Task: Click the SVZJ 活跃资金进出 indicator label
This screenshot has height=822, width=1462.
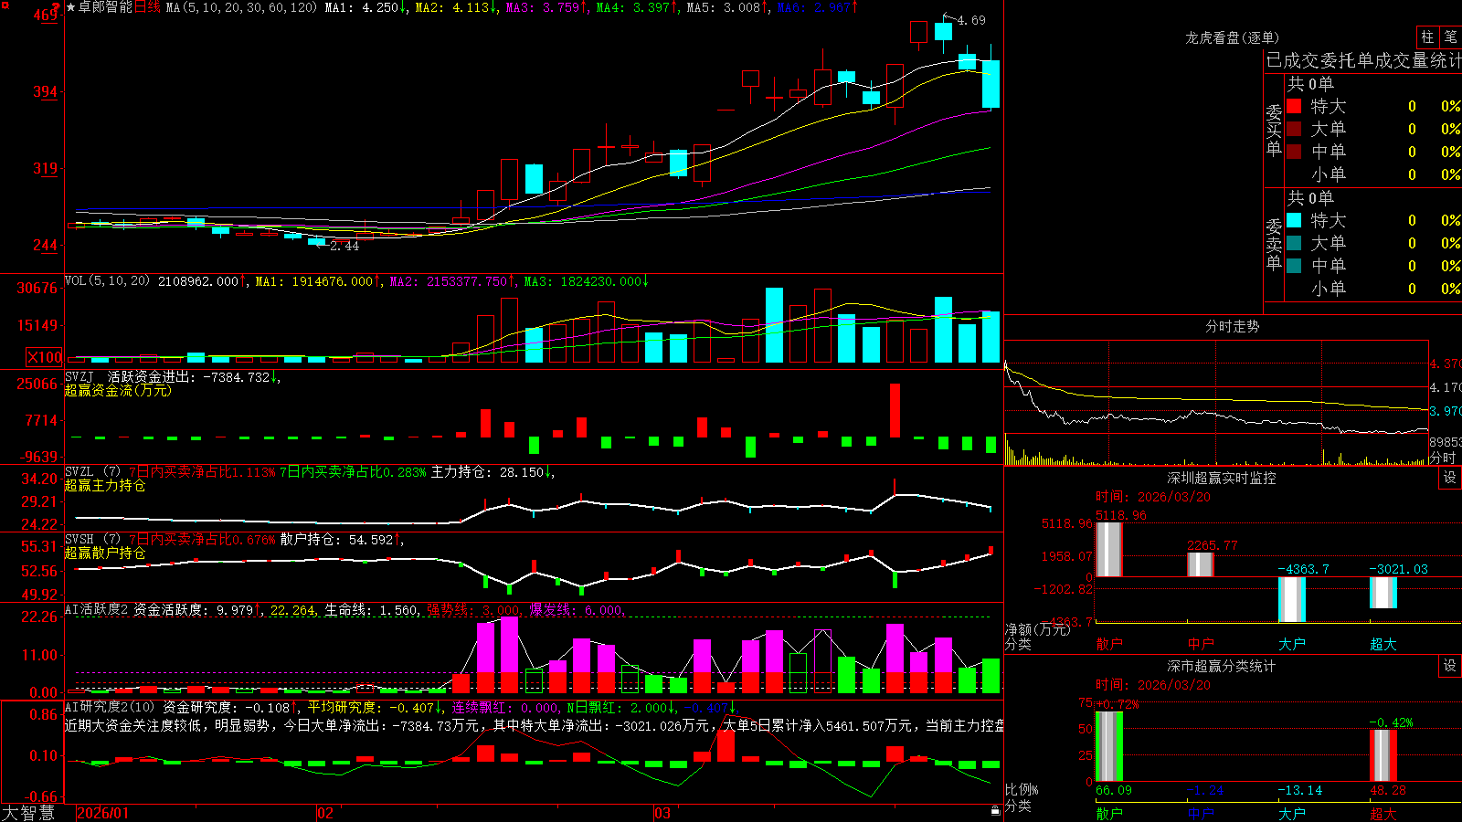Action: coord(129,376)
